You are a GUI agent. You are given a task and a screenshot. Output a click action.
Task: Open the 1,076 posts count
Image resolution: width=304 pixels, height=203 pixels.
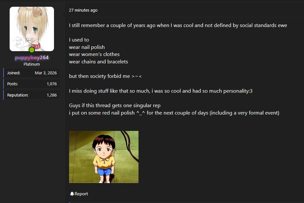click(52, 84)
